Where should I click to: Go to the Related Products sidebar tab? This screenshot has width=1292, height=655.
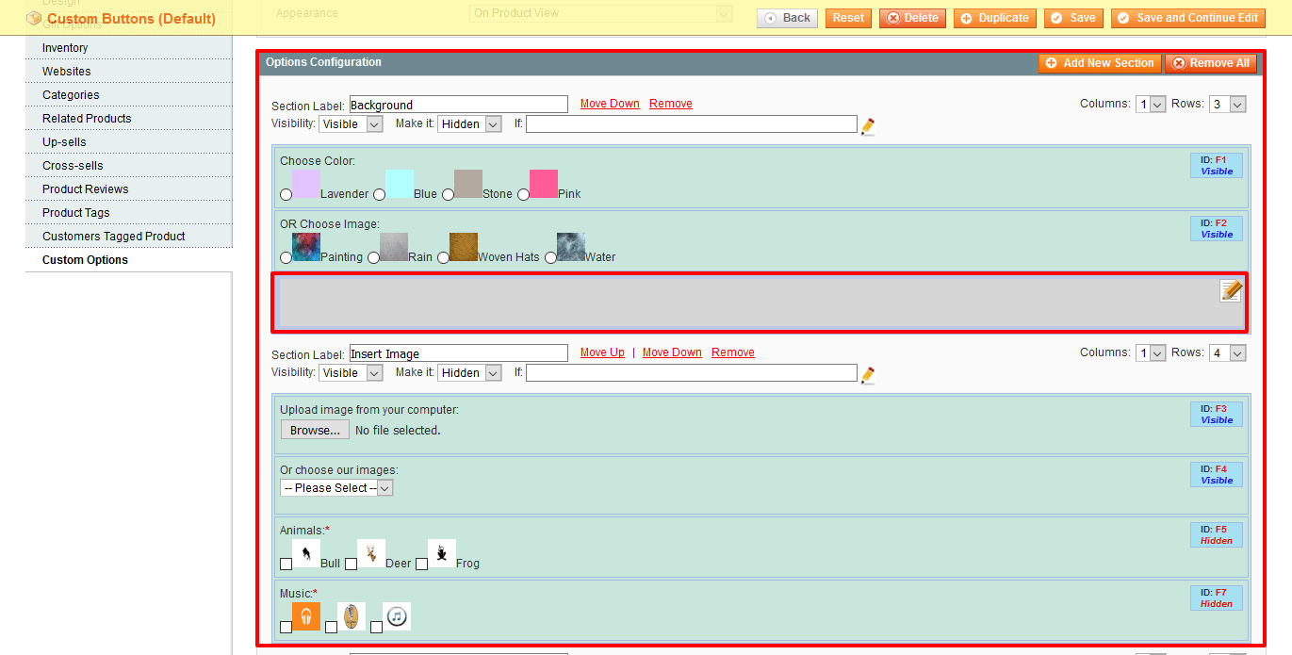click(87, 119)
